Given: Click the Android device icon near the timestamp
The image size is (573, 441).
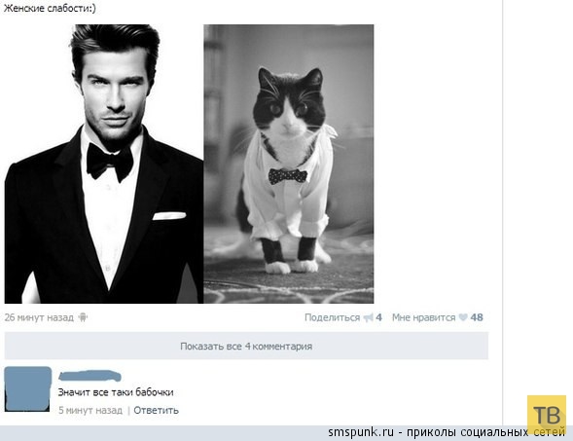Looking at the screenshot, I should point(83,317).
